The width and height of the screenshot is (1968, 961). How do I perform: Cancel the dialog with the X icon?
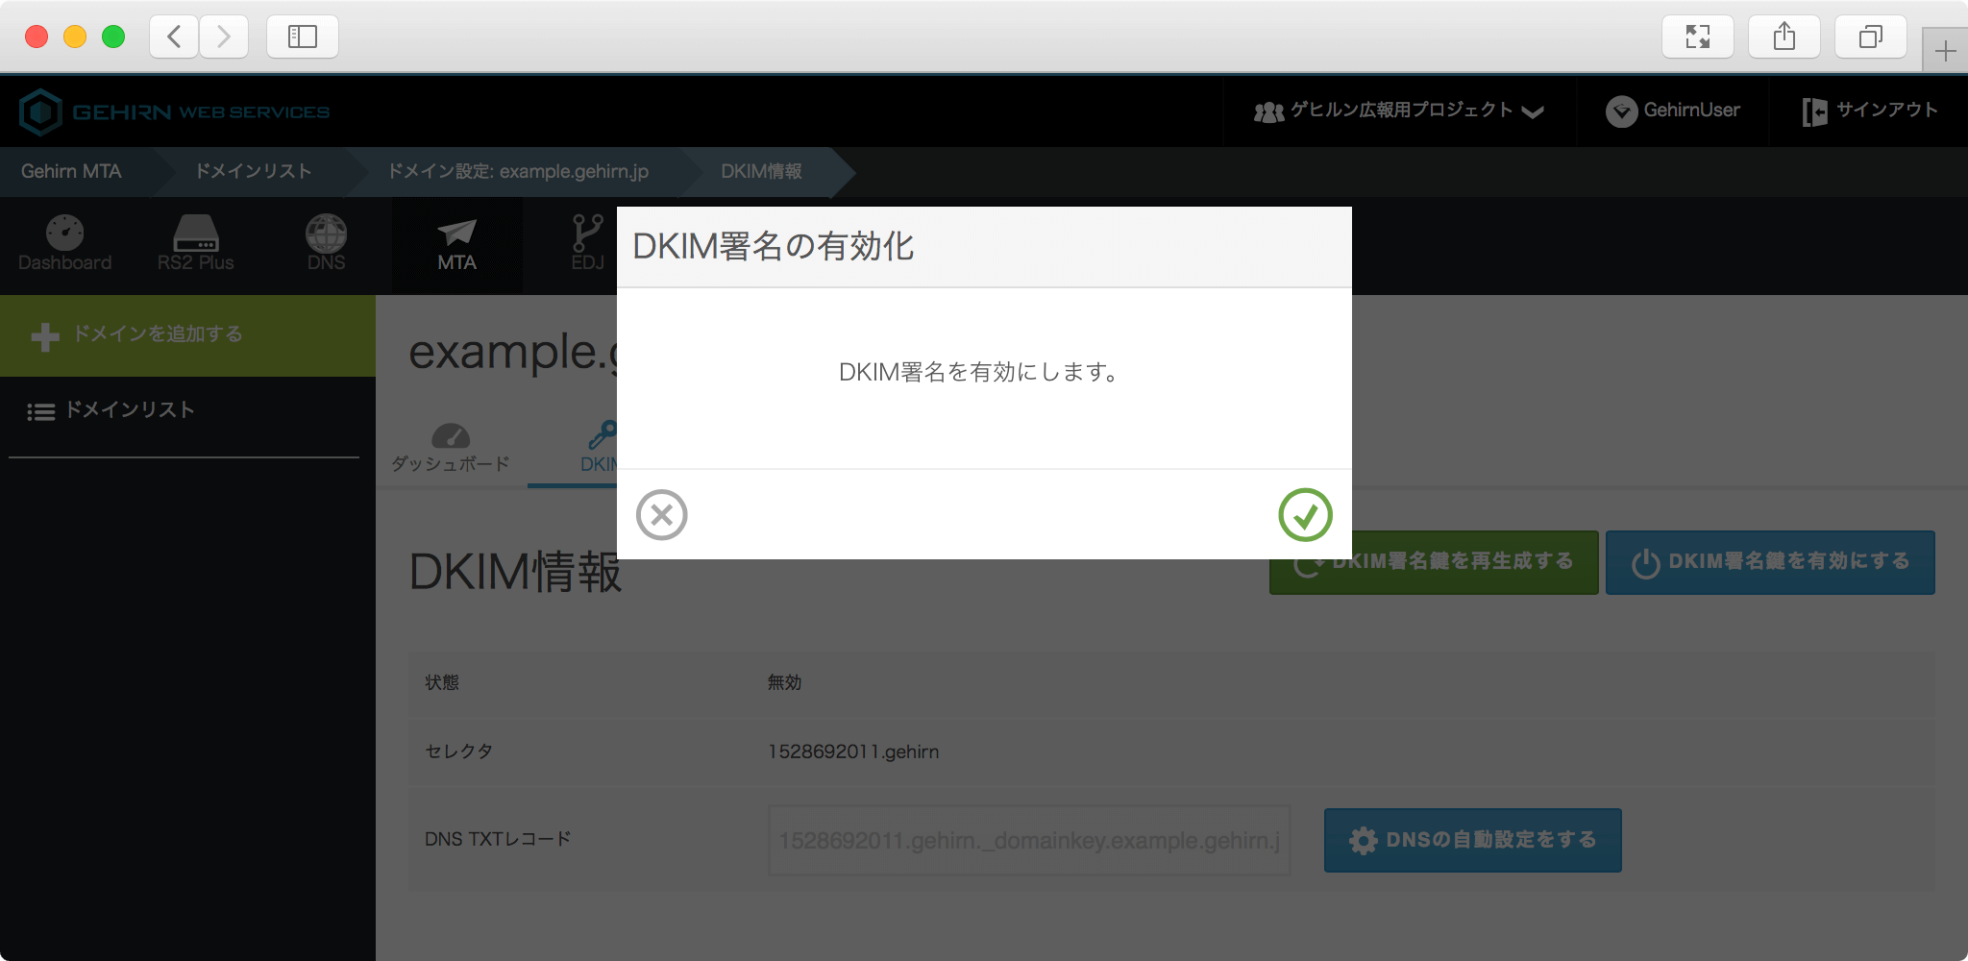point(661,515)
